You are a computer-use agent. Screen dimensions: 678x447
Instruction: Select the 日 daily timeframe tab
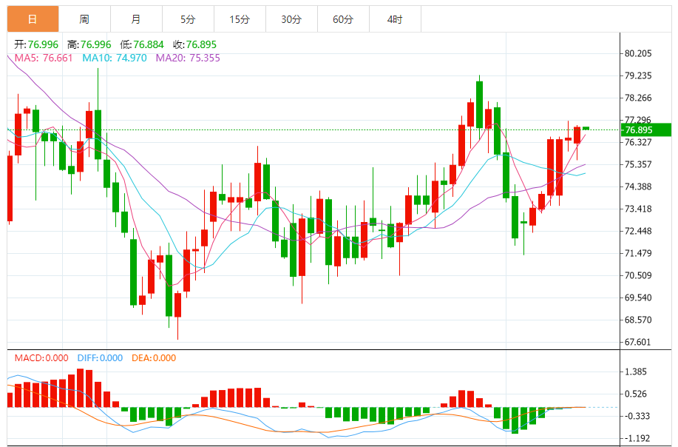pyautogui.click(x=33, y=19)
